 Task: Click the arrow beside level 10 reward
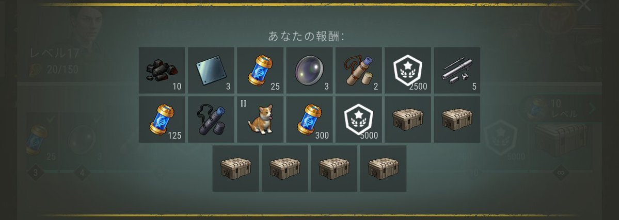click(x=591, y=108)
